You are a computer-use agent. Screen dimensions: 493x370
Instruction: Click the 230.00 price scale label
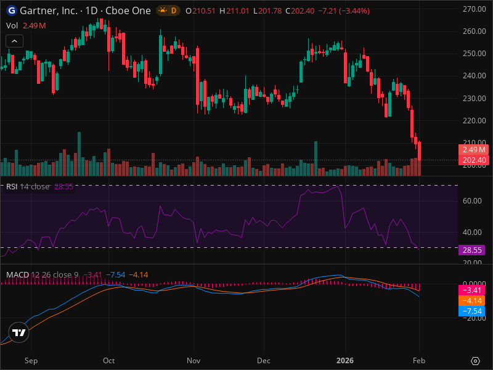(x=475, y=99)
